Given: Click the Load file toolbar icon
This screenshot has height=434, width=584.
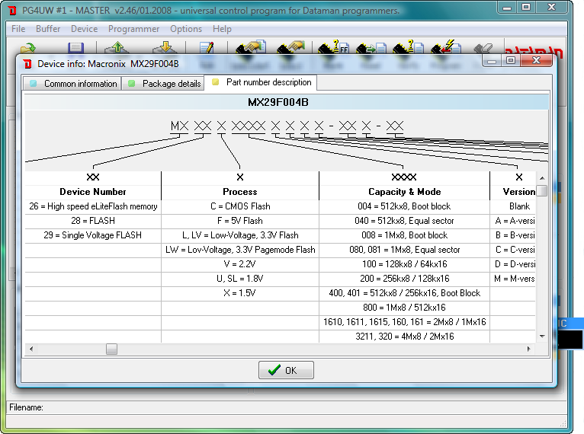Looking at the screenshot, I should pos(28,49).
